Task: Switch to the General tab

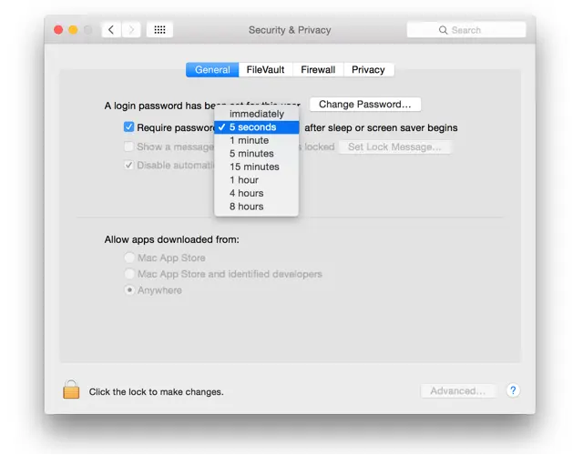Action: coord(212,69)
